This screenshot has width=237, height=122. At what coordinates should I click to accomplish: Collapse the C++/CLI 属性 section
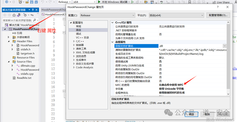click(x=112, y=22)
